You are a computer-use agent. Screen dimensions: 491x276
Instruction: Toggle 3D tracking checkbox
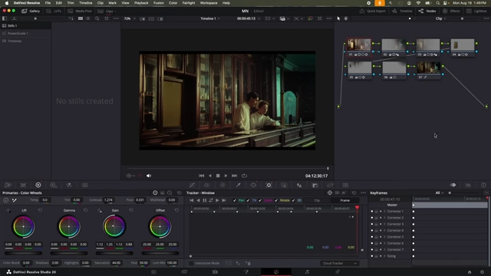coord(293,200)
